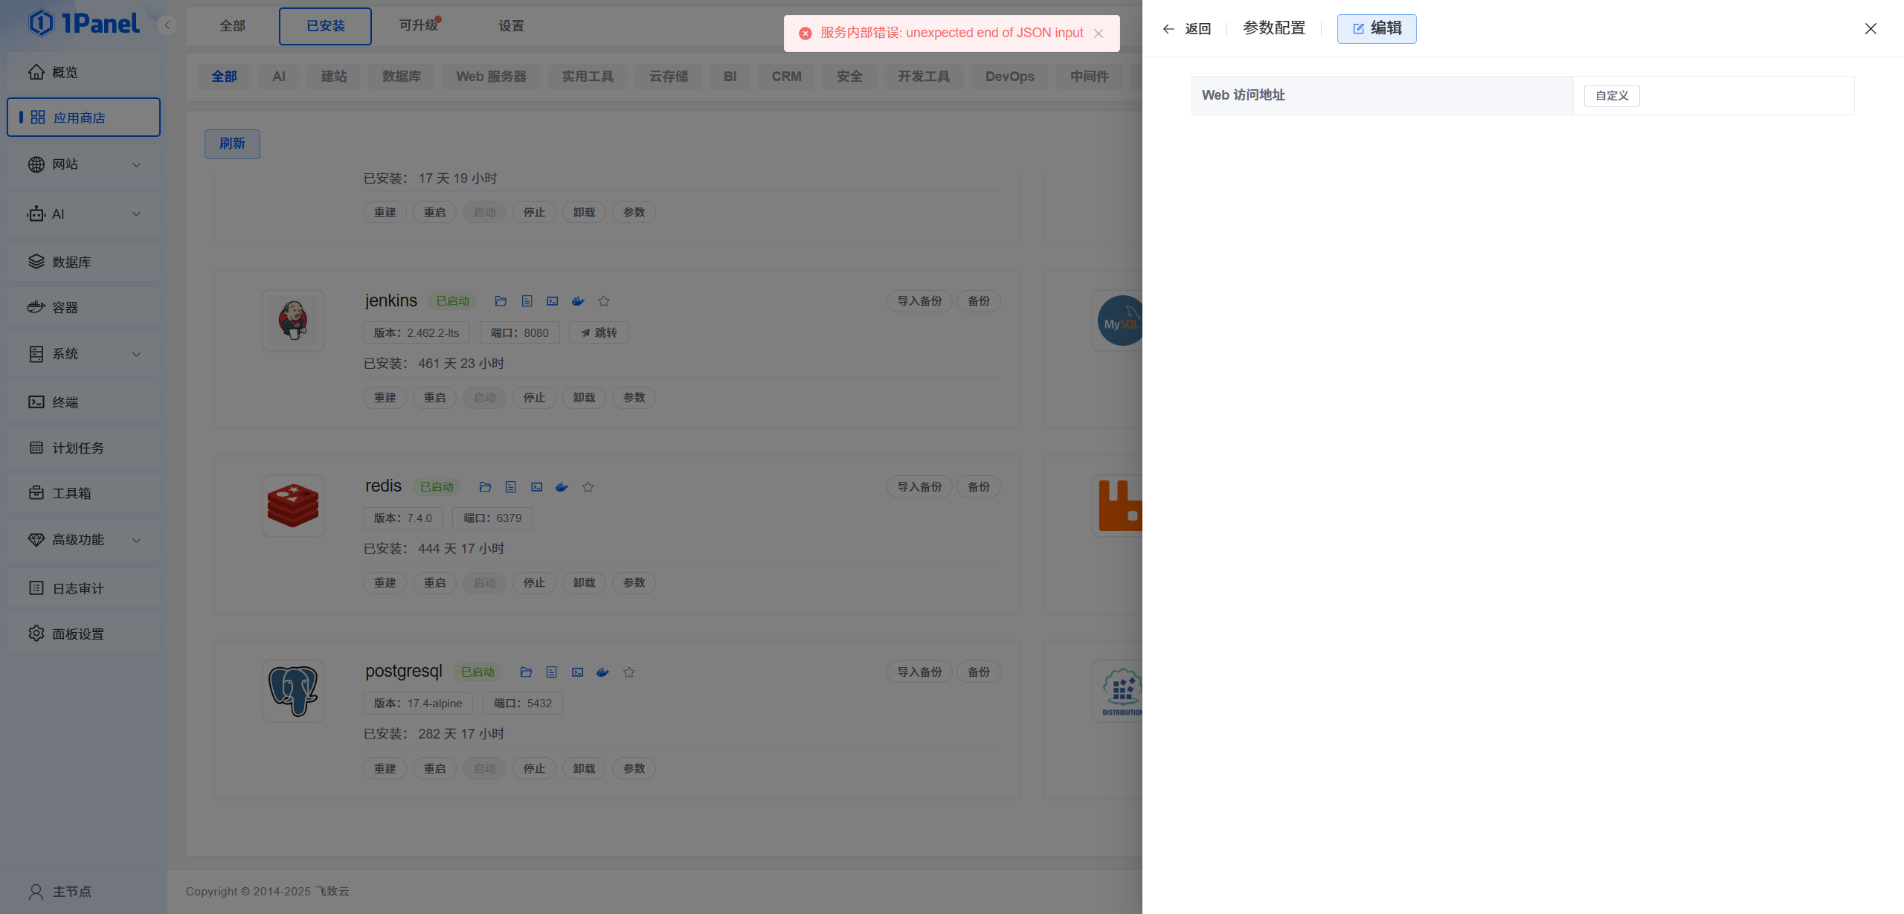Image resolution: width=1904 pixels, height=914 pixels.
Task: Dismiss the JSON error notification
Action: coord(1099,33)
